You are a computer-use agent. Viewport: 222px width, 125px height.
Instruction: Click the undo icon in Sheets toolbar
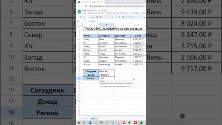click(x=91, y=17)
